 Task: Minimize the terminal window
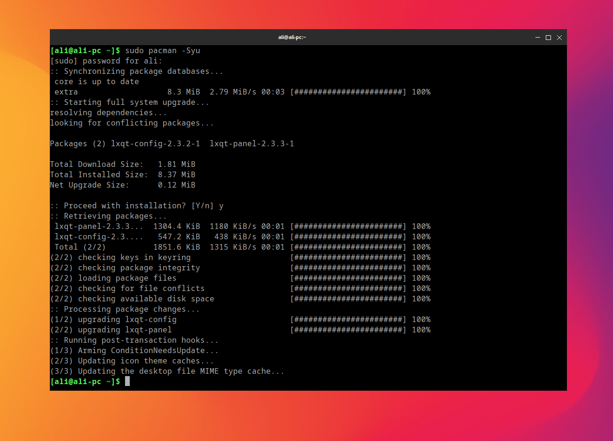(x=537, y=38)
